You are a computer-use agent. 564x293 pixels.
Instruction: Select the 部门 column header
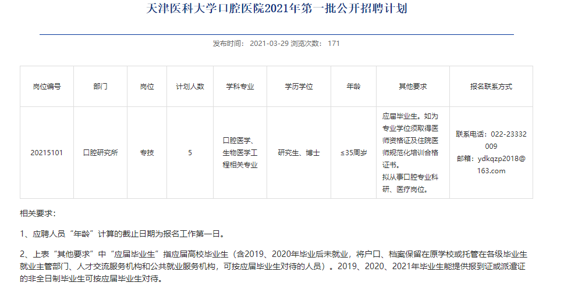(x=100, y=86)
